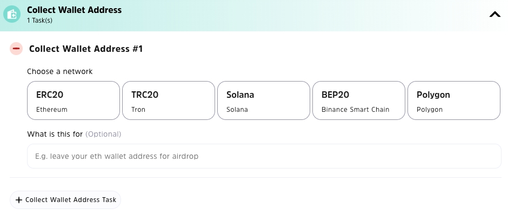Click the plus icon on the add-task button

(19, 200)
